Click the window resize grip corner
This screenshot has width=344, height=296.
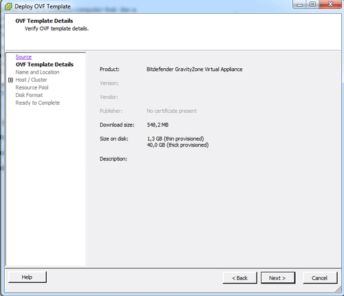(338, 290)
